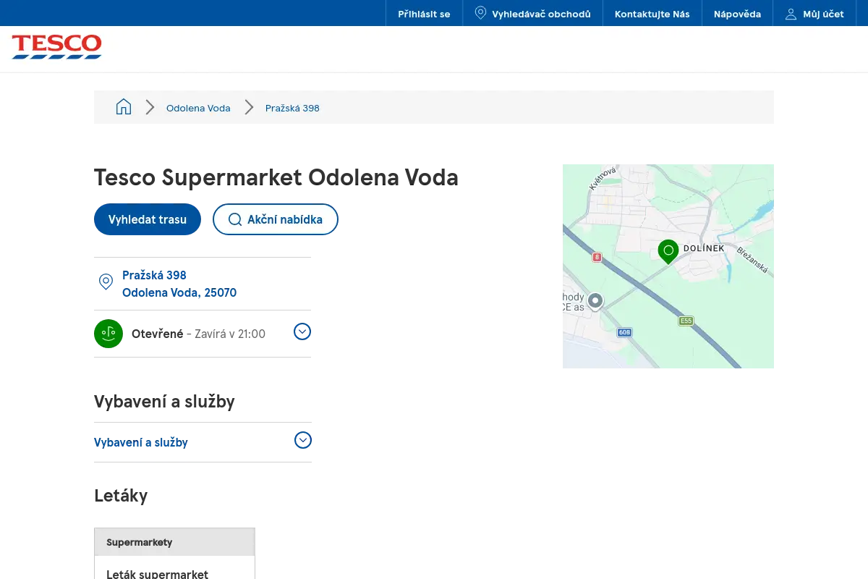The image size is (868, 579).
Task: Expand Vybavení a služby chevron
Action: [303, 440]
